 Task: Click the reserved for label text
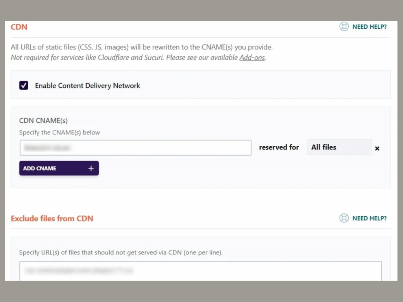[x=279, y=147]
